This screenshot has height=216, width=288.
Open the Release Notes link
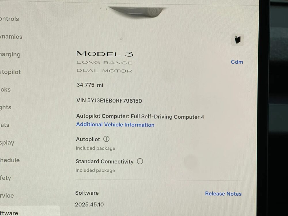point(223,194)
